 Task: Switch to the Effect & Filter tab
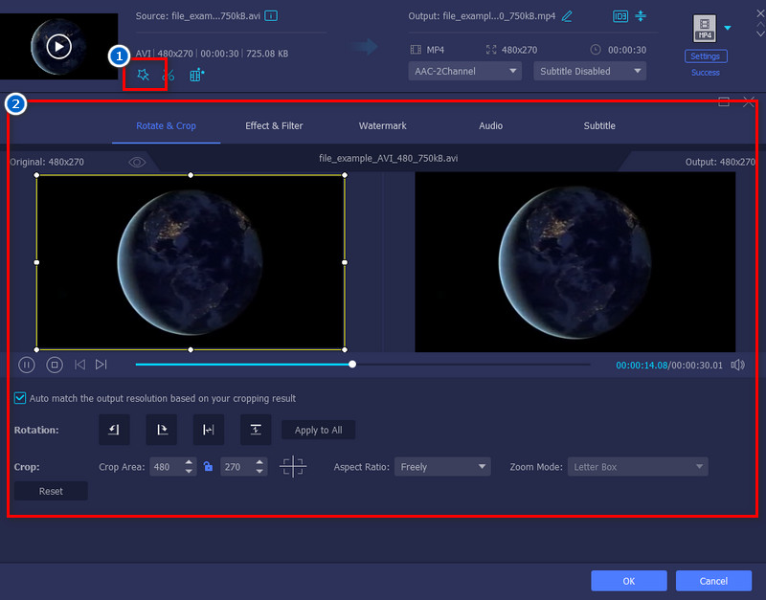(x=274, y=125)
